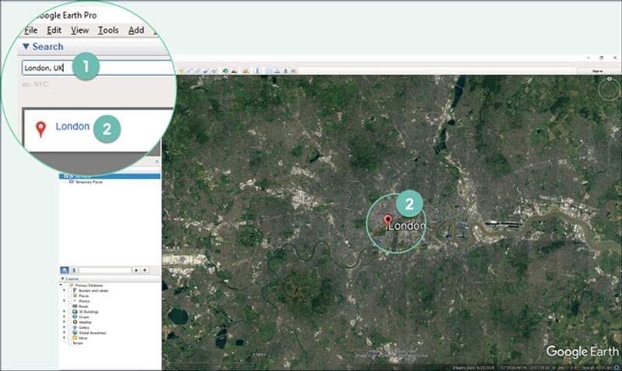Click the Global Awareness layer icon
Screen dimensions: 622x371
(75, 333)
